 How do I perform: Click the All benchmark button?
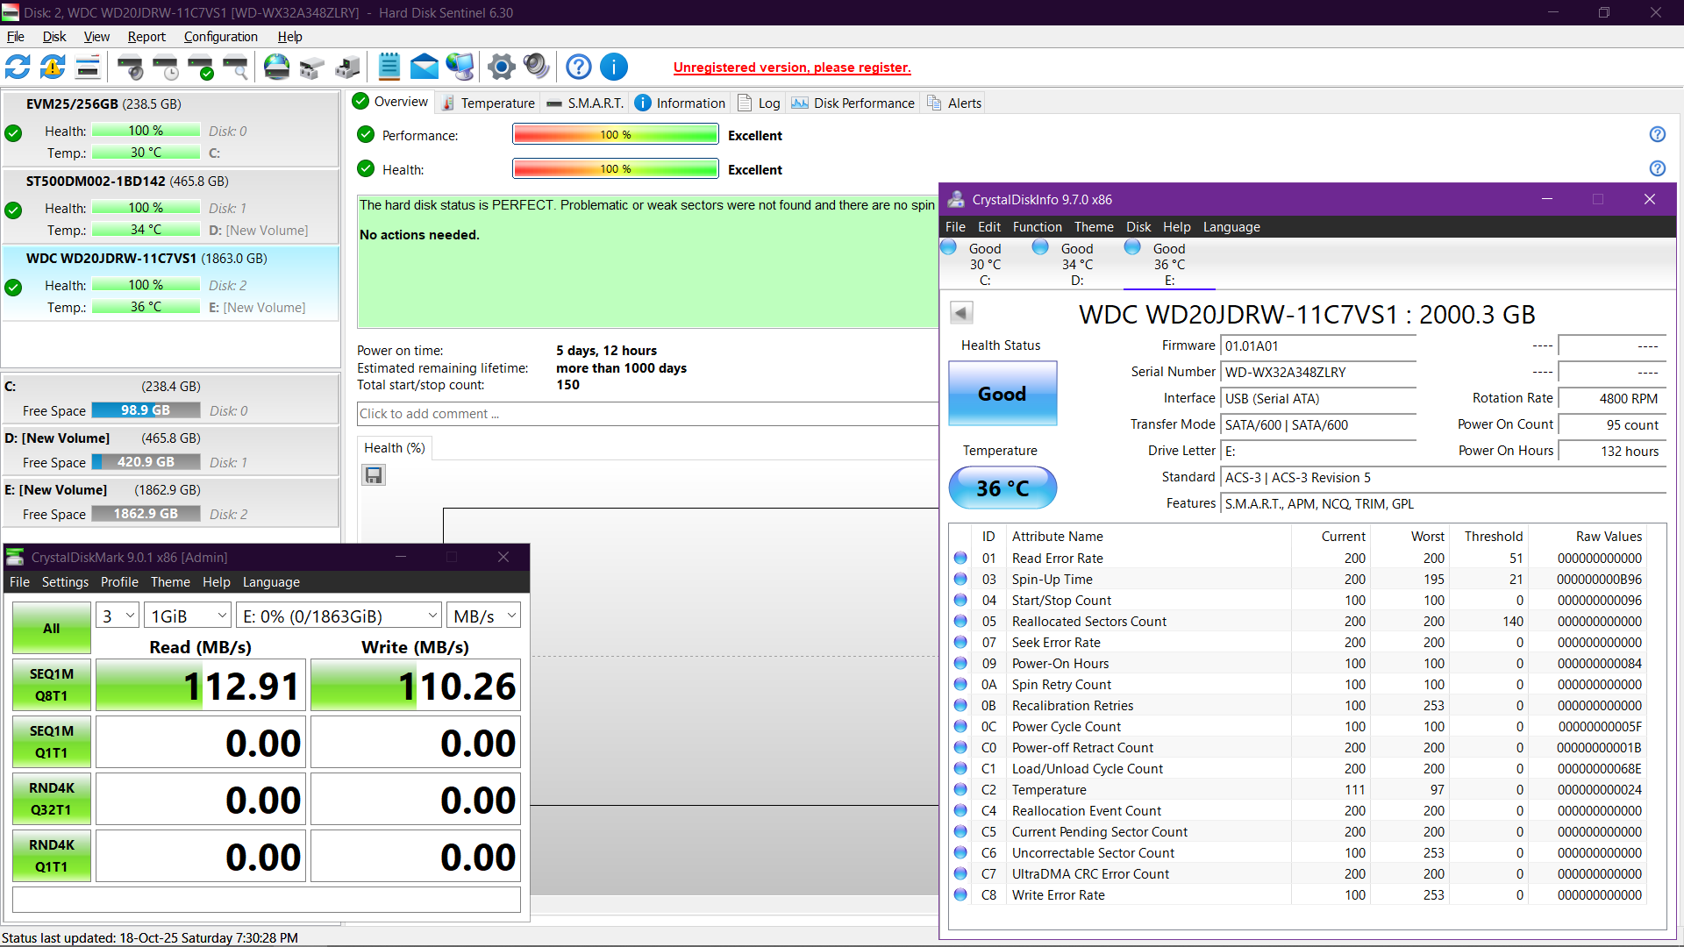[x=52, y=628]
